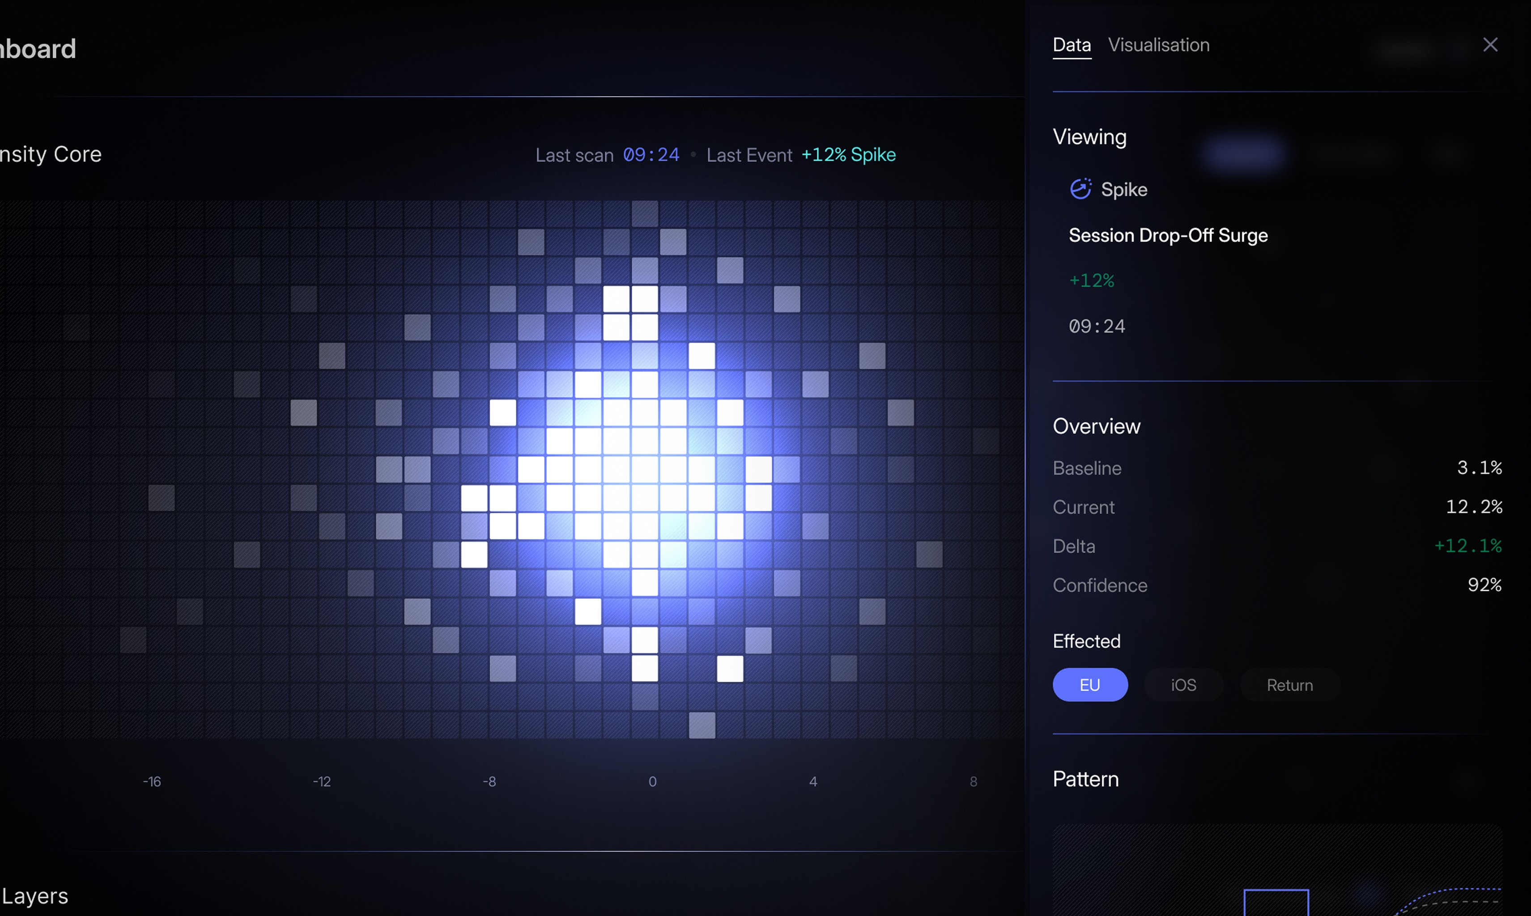Click the Last scan 09:24 readout

pyautogui.click(x=608, y=155)
